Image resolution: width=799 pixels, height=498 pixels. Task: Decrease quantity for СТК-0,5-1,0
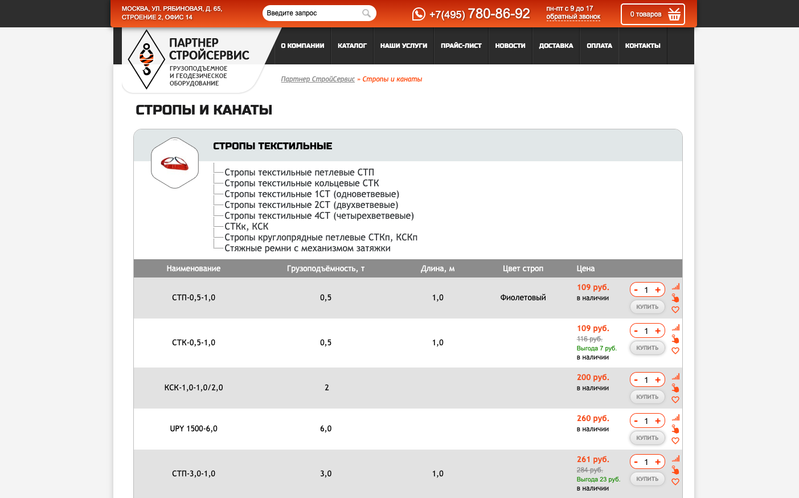pos(636,331)
